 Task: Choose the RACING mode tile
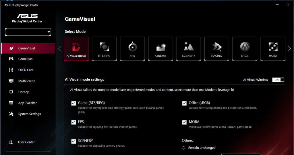216,49
